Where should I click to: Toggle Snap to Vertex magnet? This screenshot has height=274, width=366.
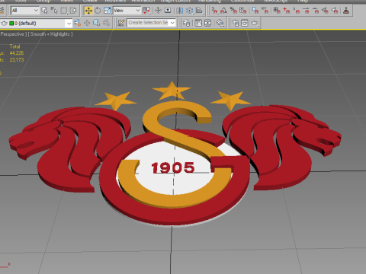click(297, 11)
